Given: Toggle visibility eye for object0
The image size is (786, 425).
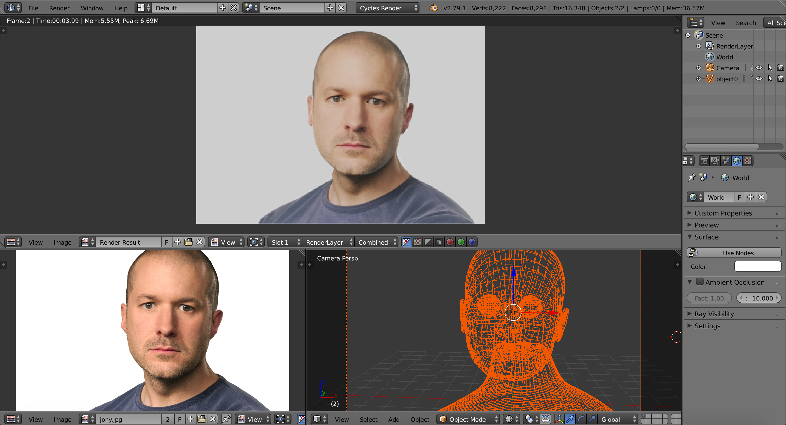Looking at the screenshot, I should pos(759,79).
